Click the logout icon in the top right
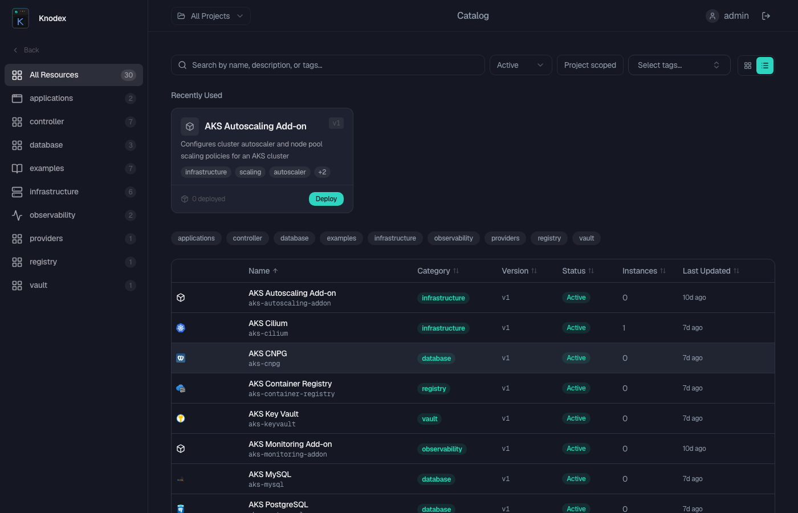Viewport: 798px width, 513px height. (766, 15)
